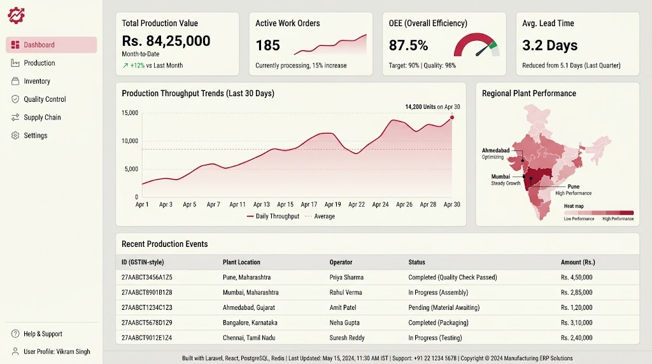Click Pune, Maharashtra cell

point(246,277)
